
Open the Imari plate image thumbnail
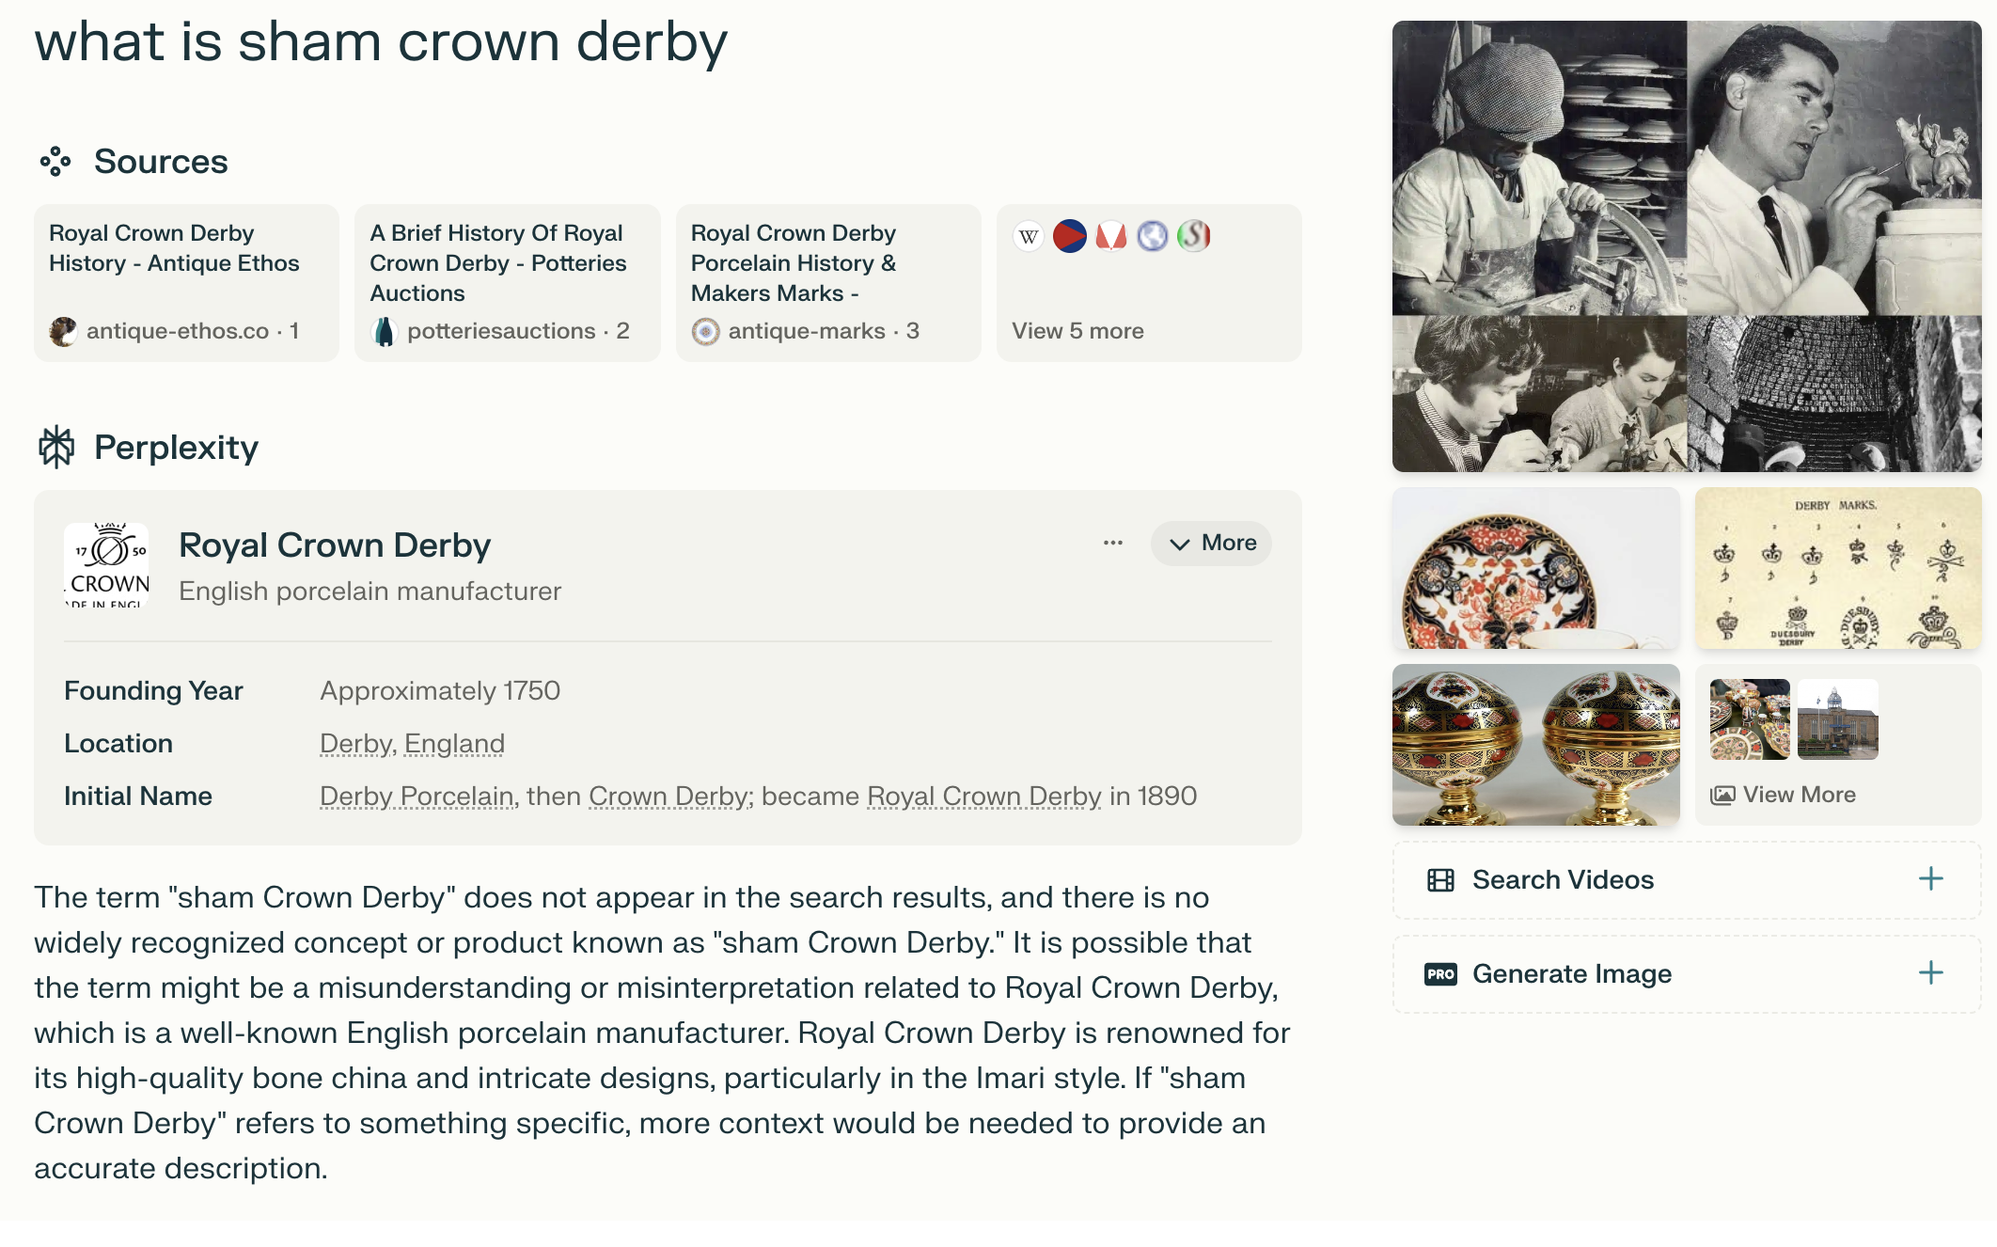point(1535,568)
